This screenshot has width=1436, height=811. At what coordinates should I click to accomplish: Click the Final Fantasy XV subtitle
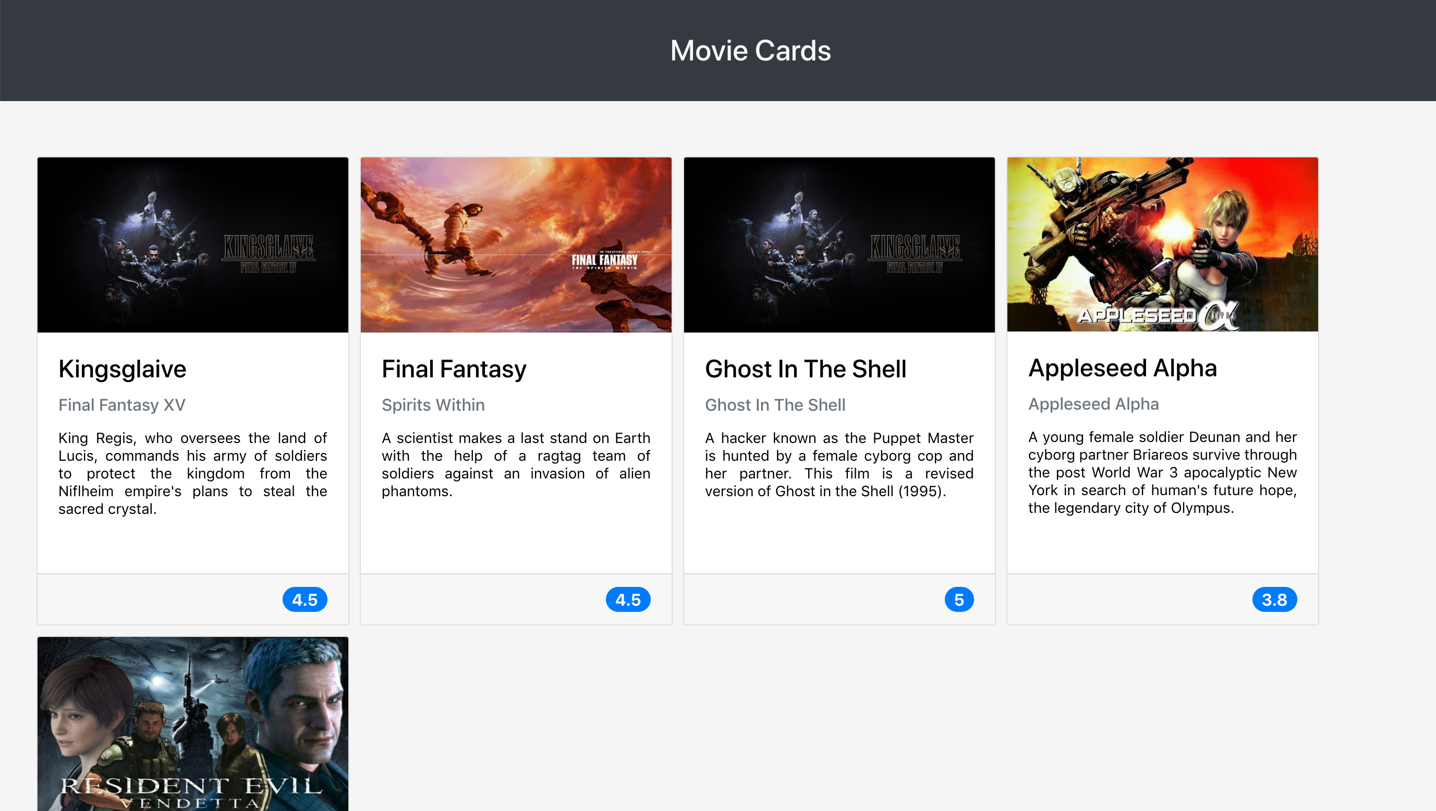(x=121, y=404)
